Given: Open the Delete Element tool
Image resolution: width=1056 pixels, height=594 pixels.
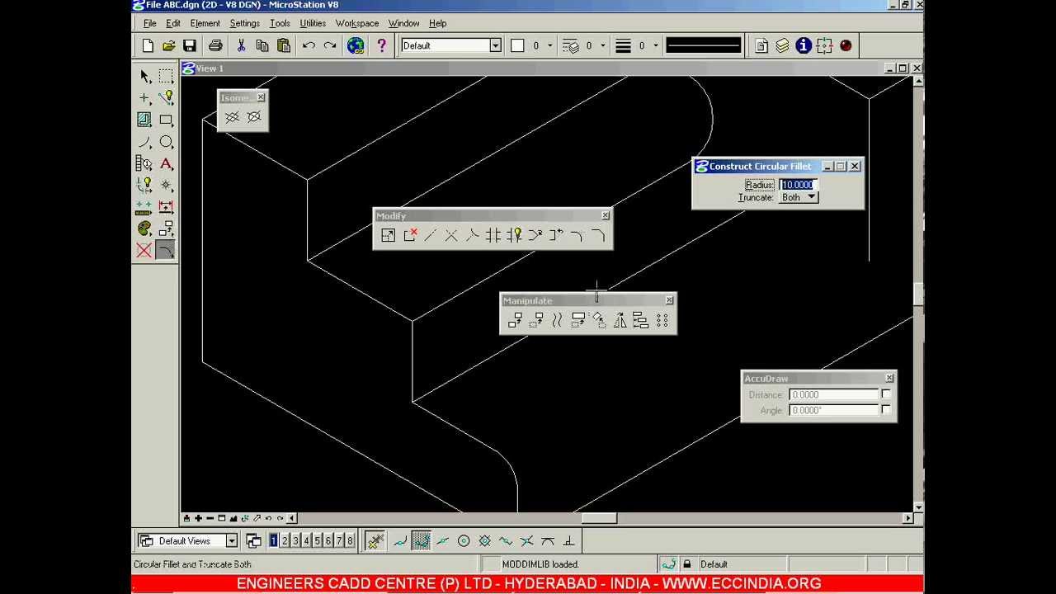Looking at the screenshot, I should coord(144,250).
